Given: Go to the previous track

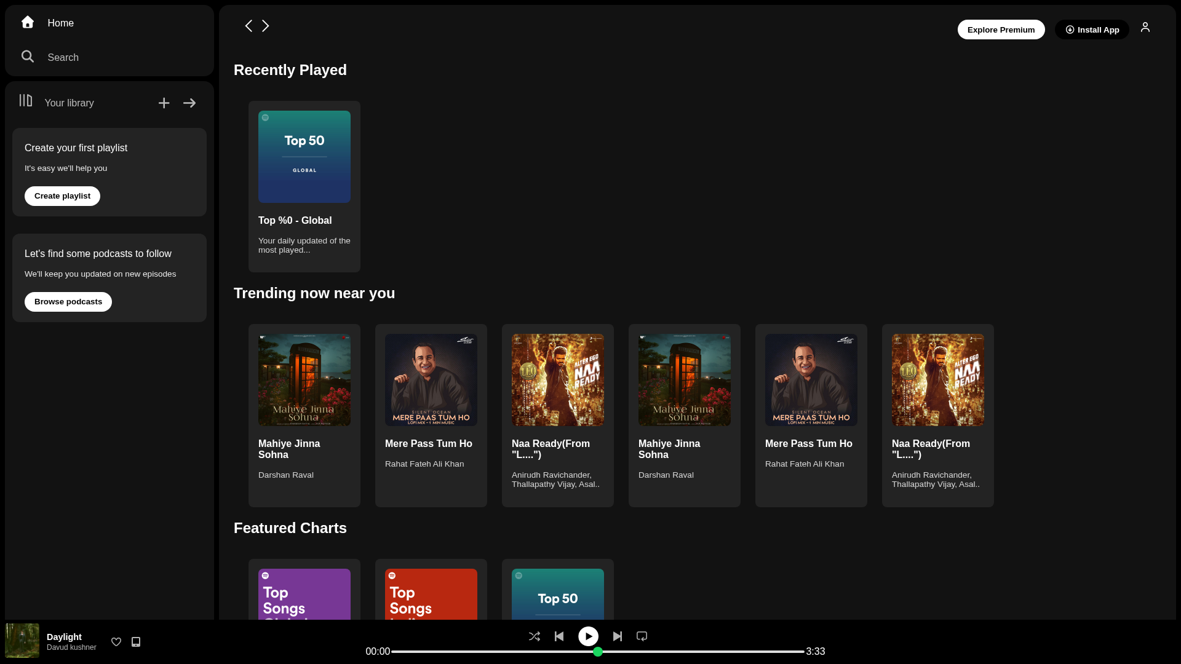Looking at the screenshot, I should pos(559,636).
